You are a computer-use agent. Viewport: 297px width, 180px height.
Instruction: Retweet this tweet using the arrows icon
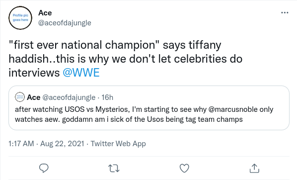pos(114,168)
